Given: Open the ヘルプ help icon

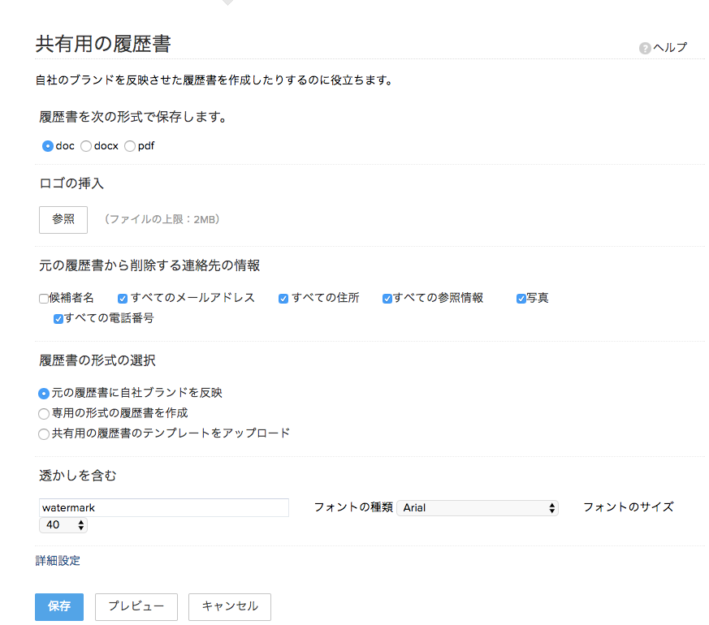Looking at the screenshot, I should [645, 48].
